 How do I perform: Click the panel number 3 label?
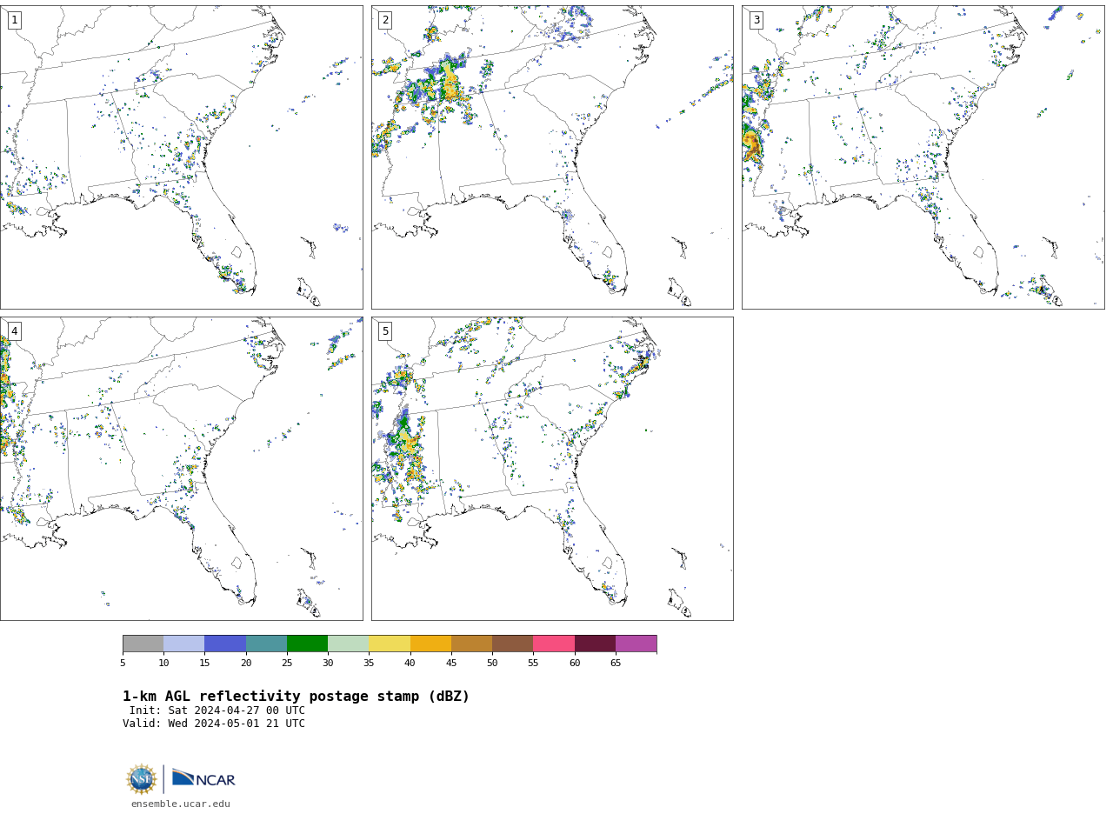756,20
